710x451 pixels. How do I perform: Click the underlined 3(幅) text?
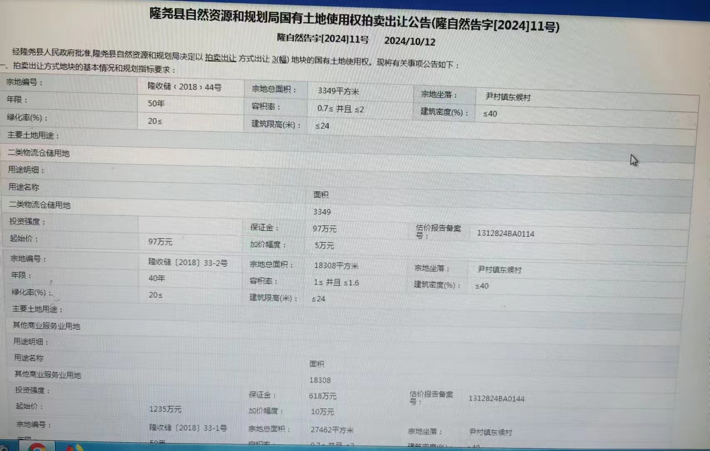[x=280, y=60]
